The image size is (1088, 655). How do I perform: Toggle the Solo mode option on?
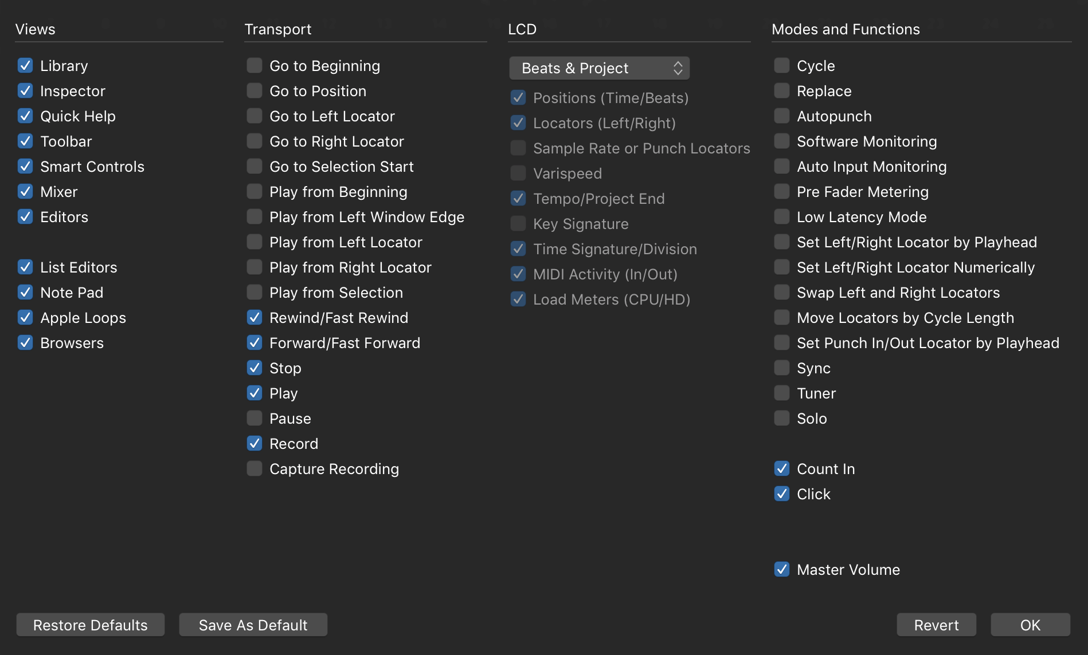pyautogui.click(x=781, y=418)
